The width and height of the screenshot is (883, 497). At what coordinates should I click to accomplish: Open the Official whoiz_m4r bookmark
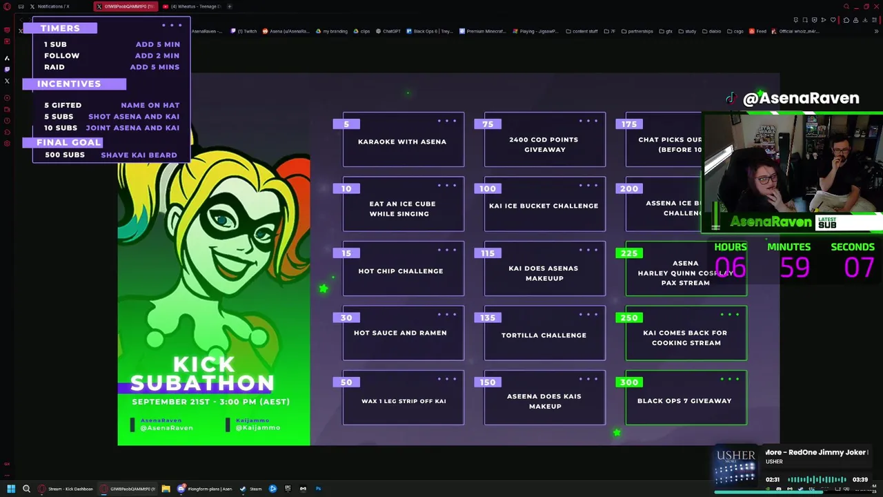pos(795,31)
